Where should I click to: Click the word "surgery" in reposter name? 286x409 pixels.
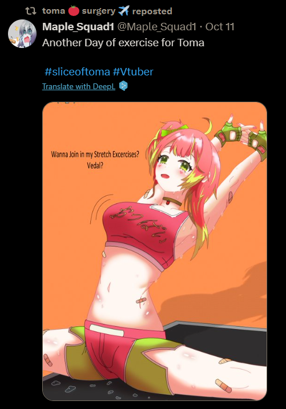point(99,11)
